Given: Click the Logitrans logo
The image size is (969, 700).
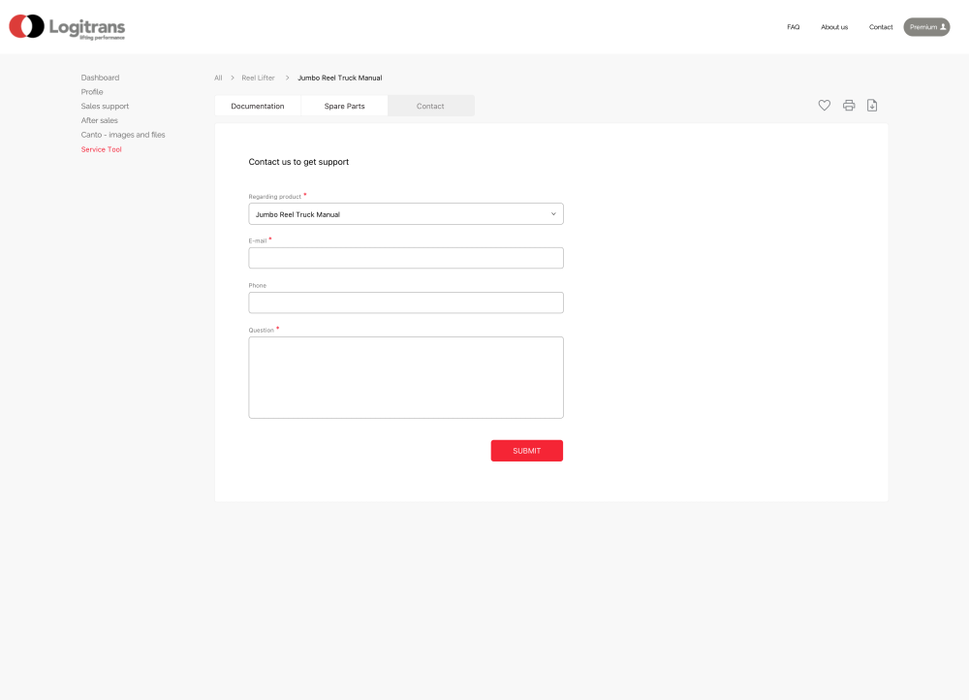Looking at the screenshot, I should point(67,27).
